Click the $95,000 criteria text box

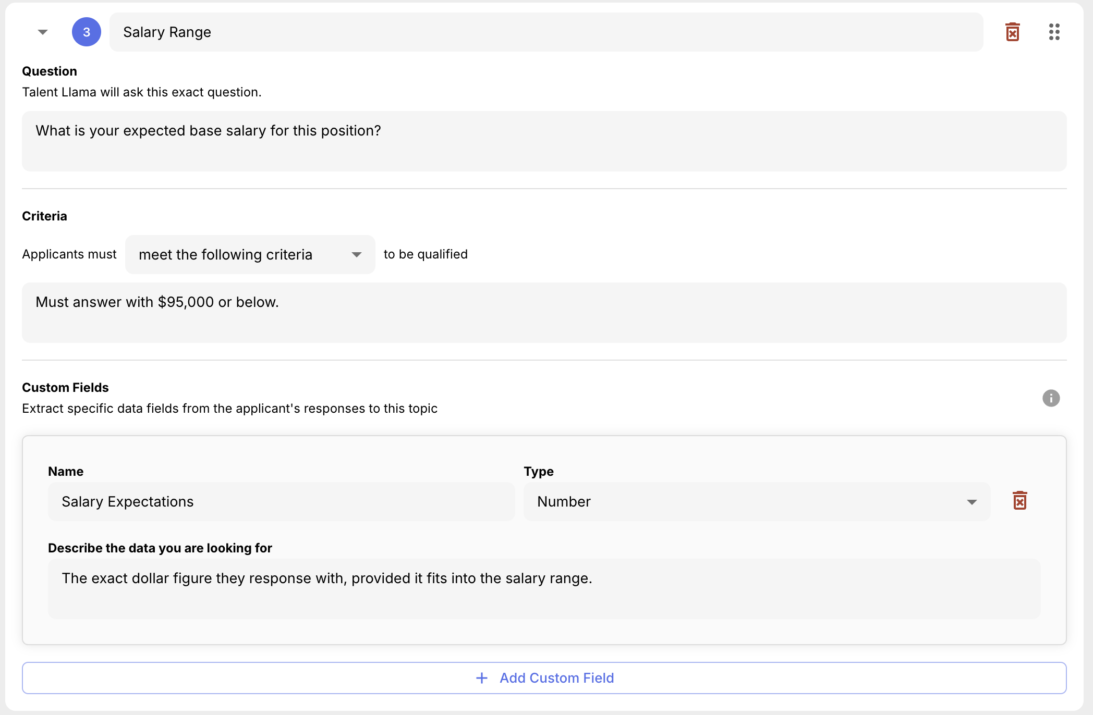pyautogui.click(x=544, y=313)
